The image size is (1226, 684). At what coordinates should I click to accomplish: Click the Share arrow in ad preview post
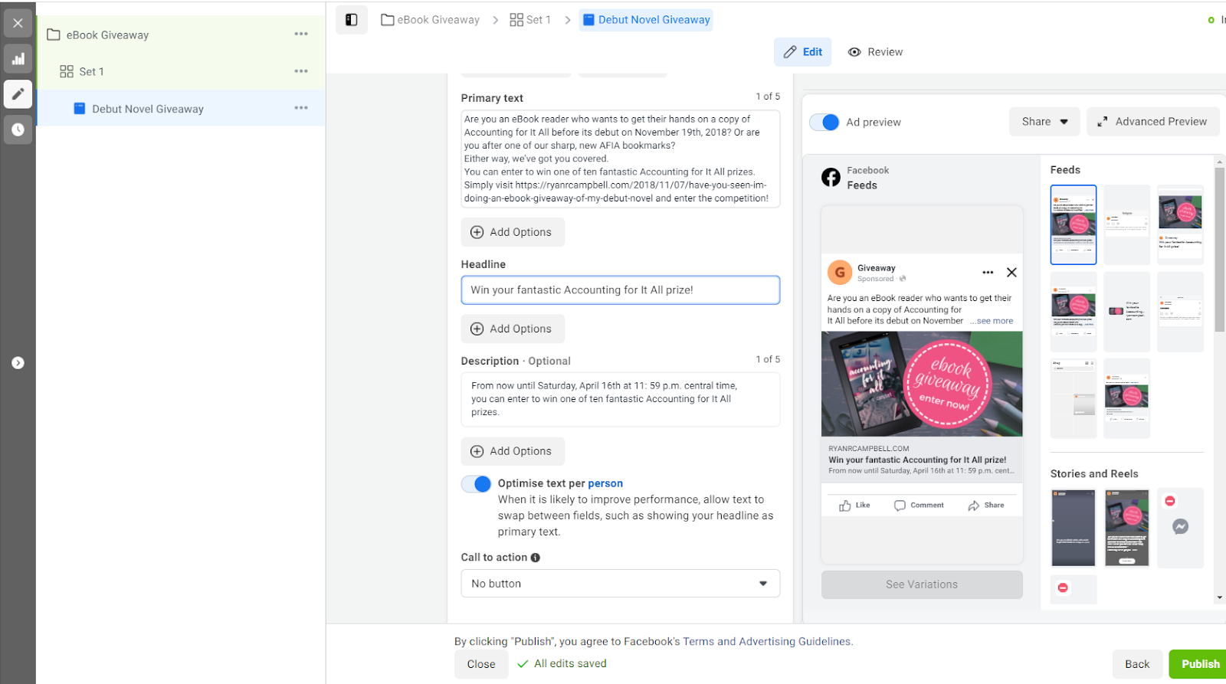point(974,506)
